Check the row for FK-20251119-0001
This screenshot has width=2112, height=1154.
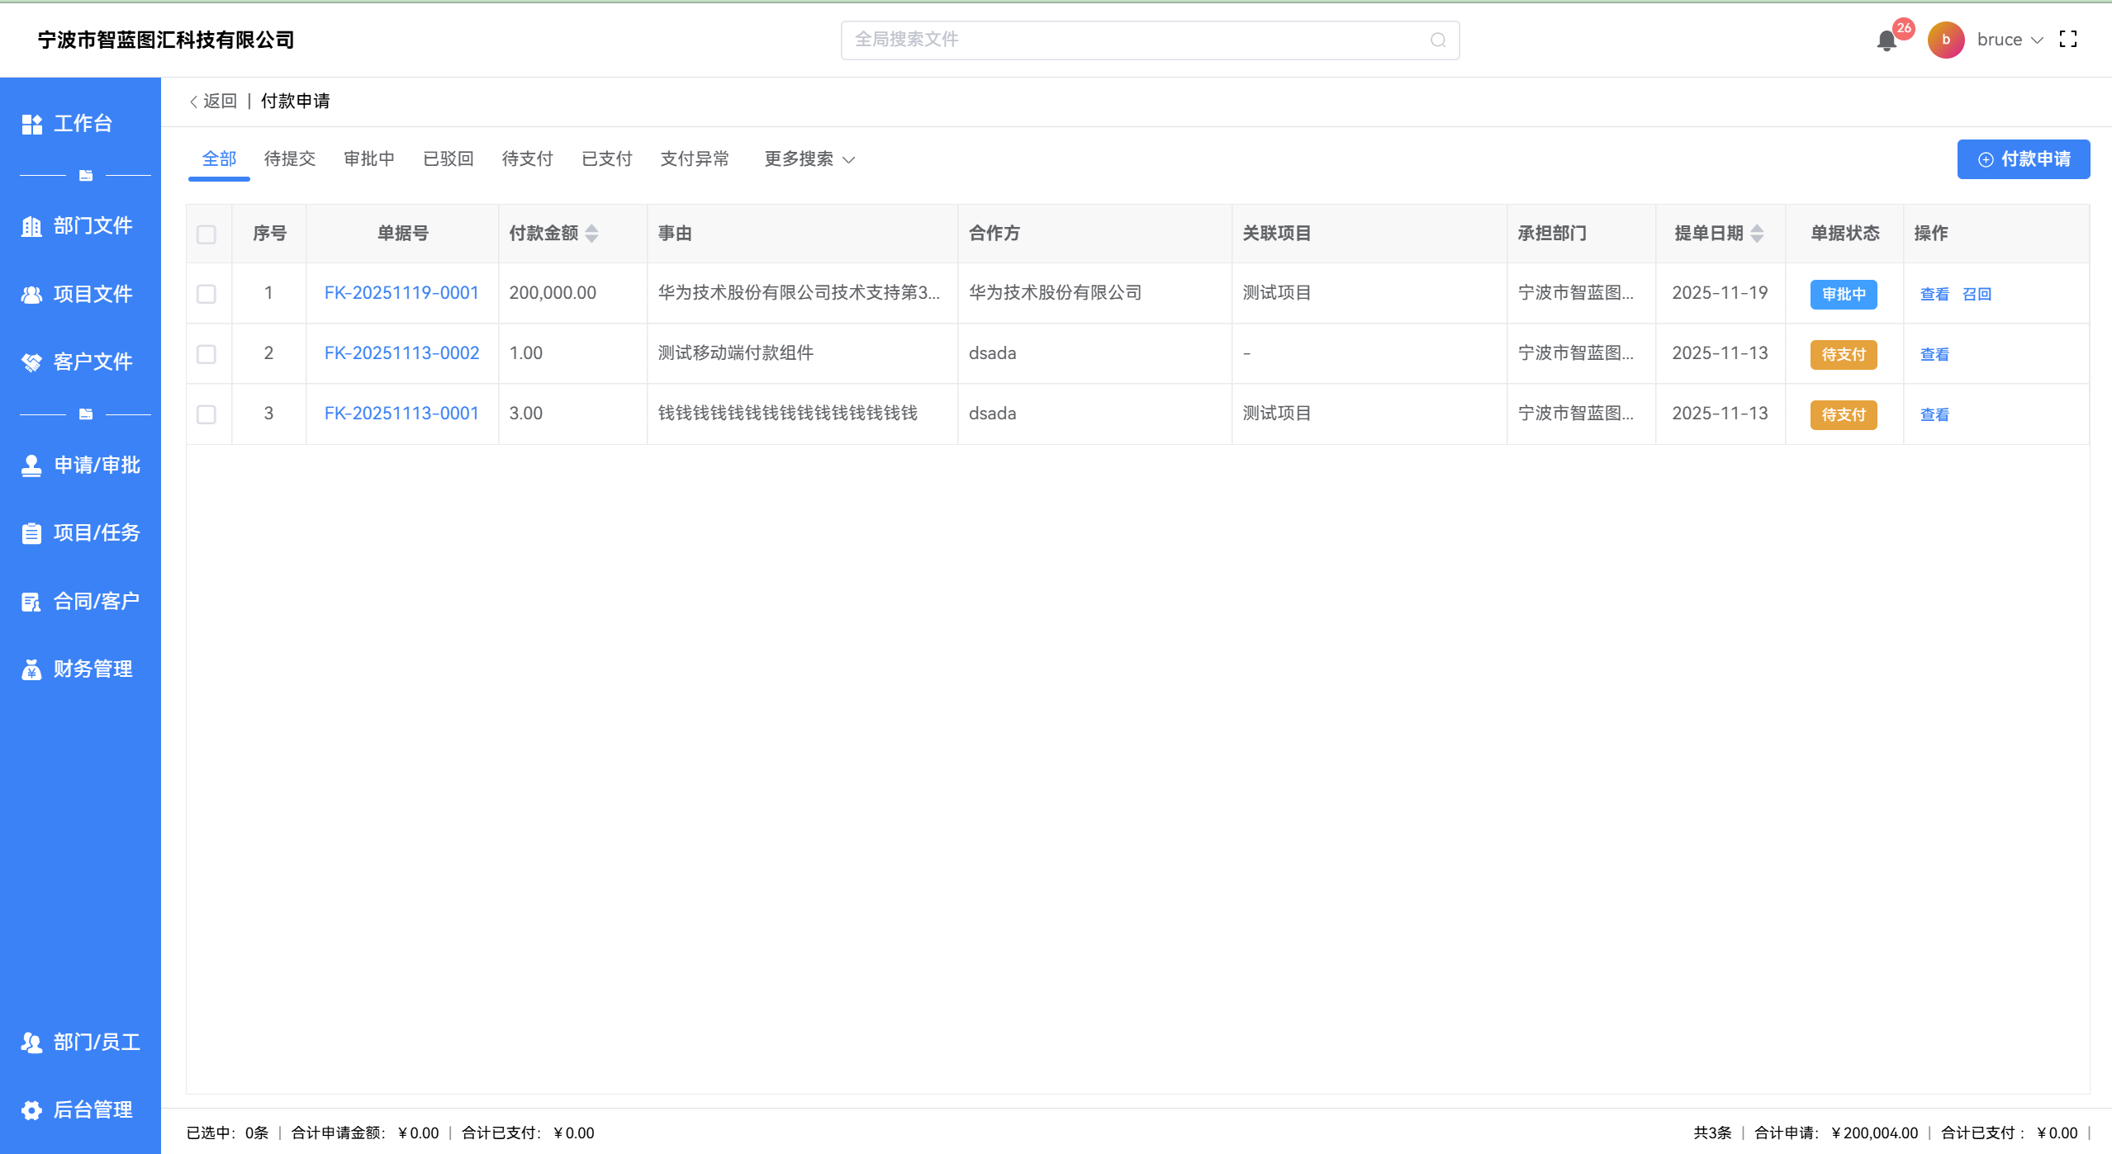click(206, 294)
